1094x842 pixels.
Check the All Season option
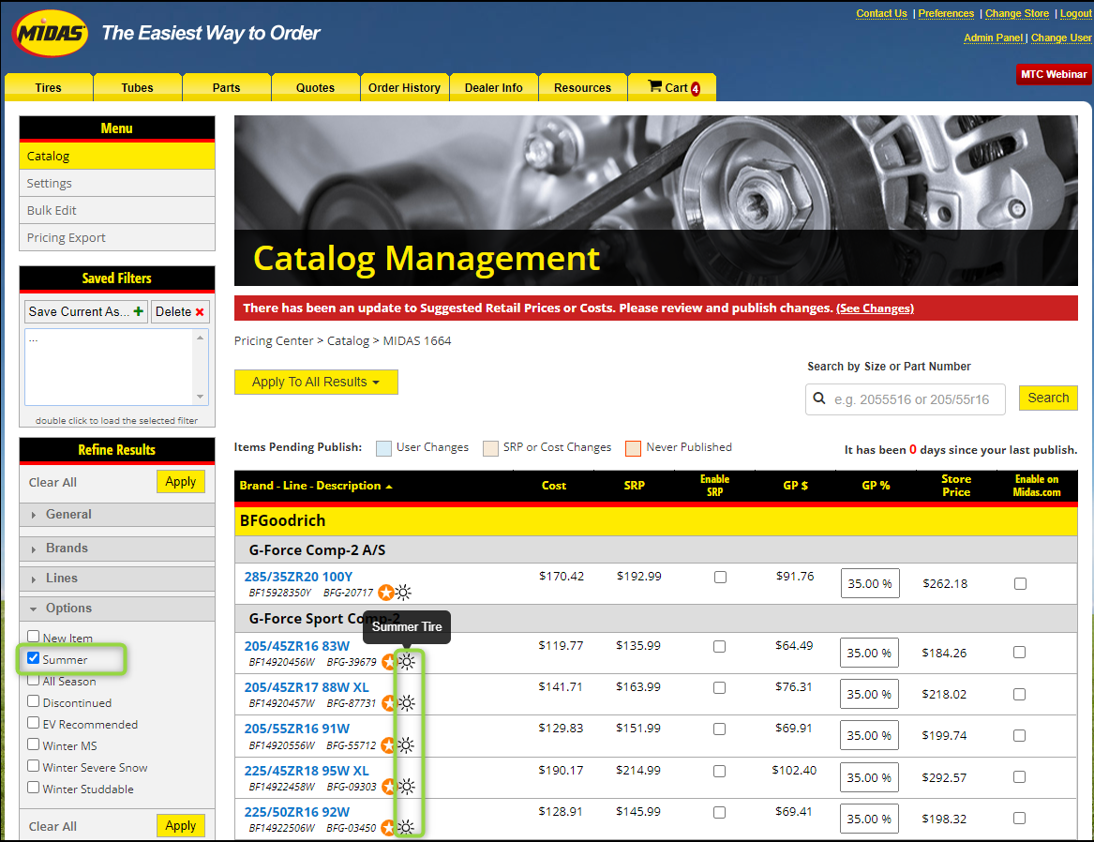tap(34, 680)
